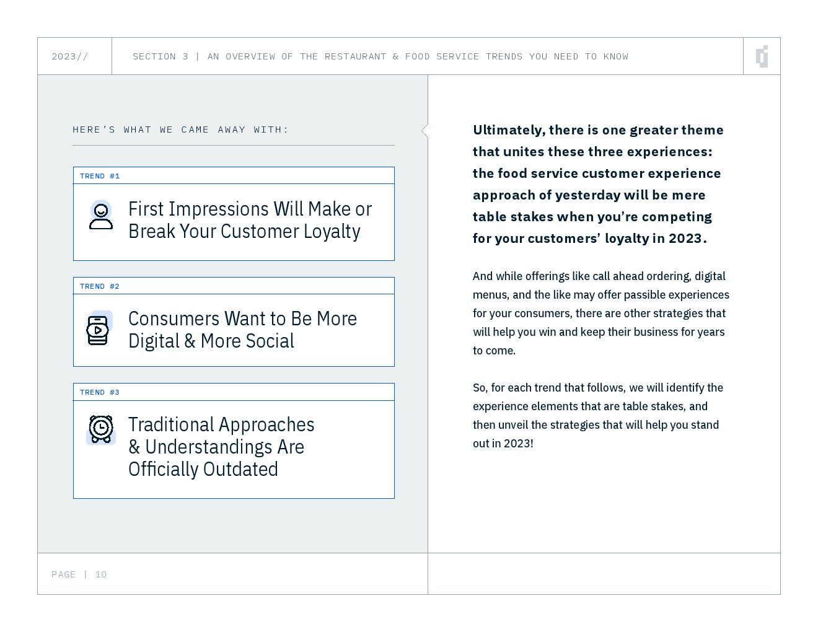
Task: Open 'Consumers Want to Be More Digital' heading
Action: tap(242, 330)
